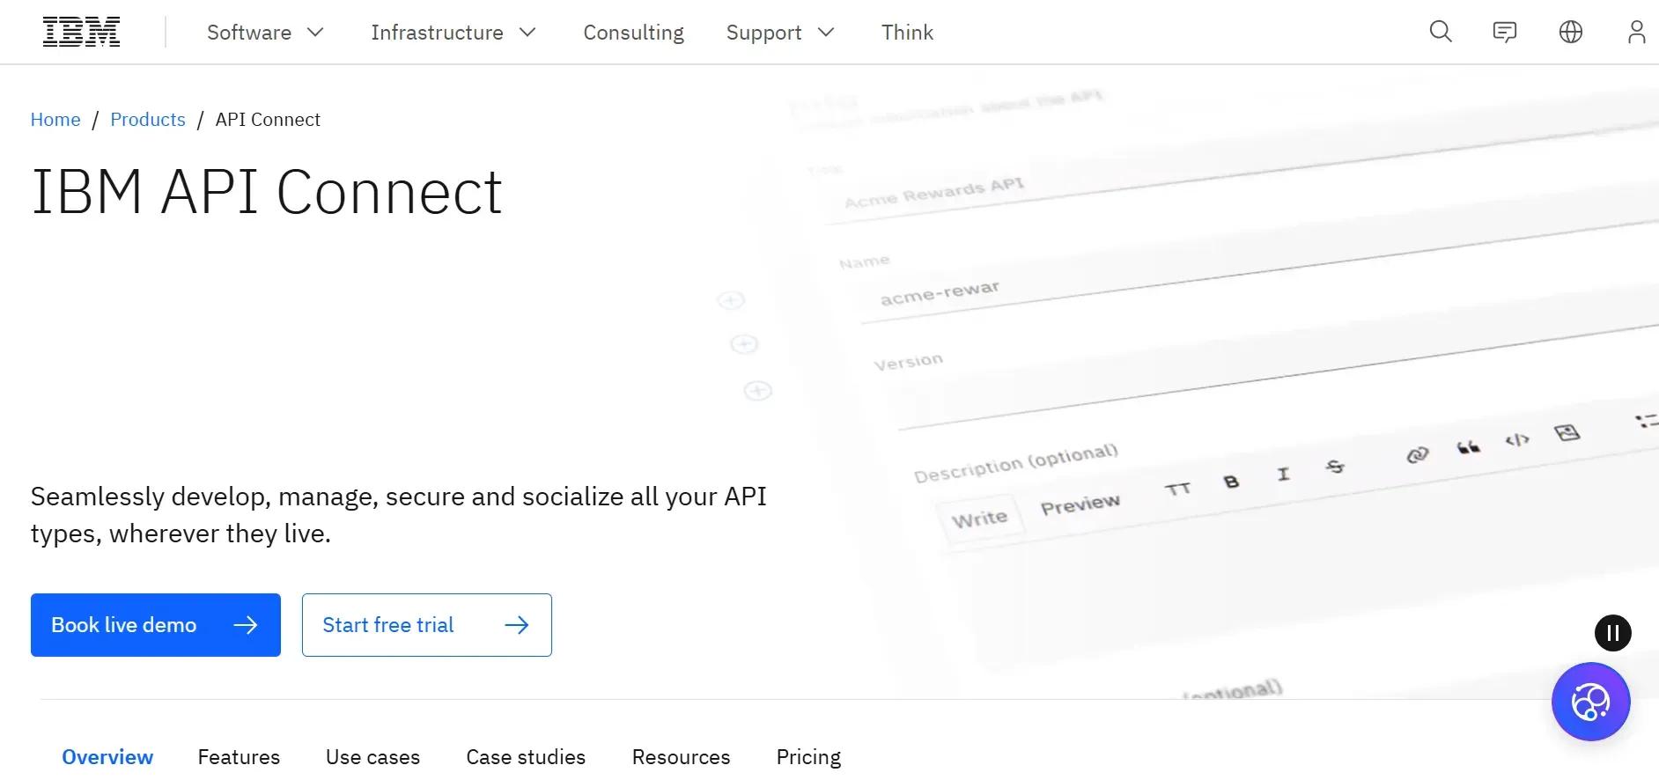Click the IBM API Connect heading
1659x780 pixels.
point(267,192)
